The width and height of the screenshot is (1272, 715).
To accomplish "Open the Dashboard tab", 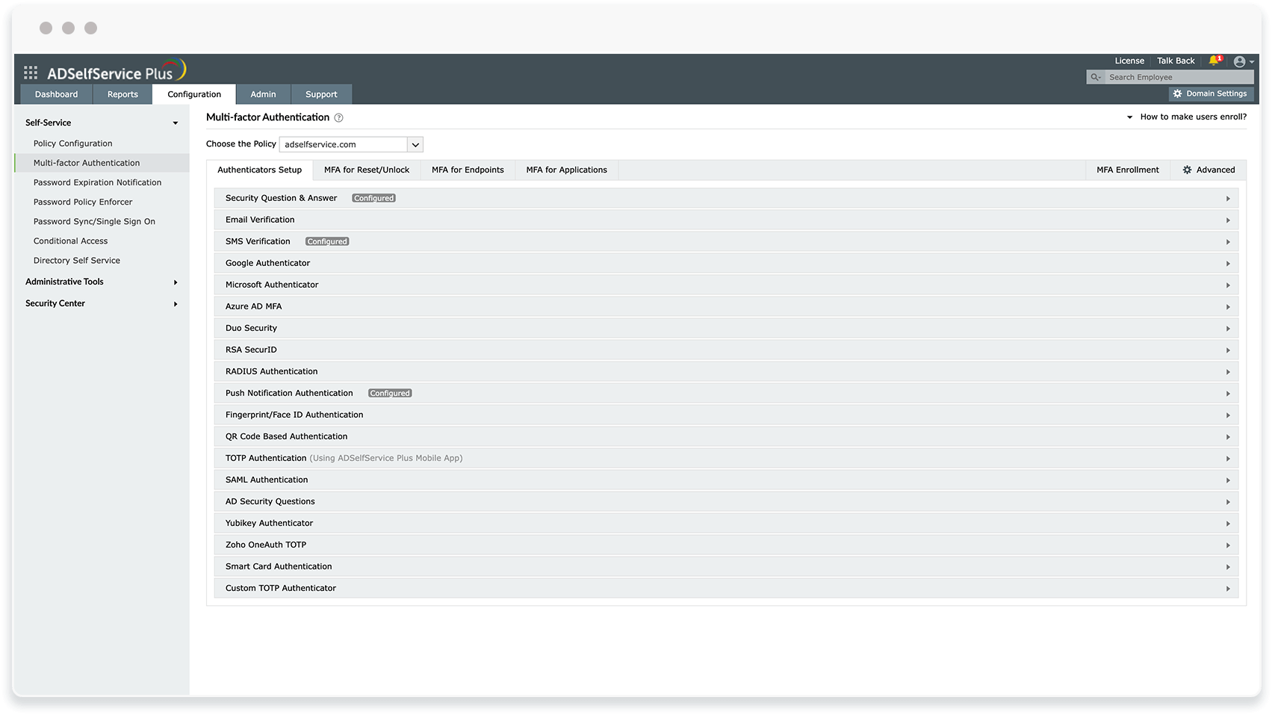I will pos(56,94).
